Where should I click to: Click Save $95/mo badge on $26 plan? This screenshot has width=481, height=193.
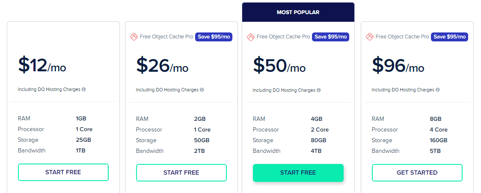pyautogui.click(x=214, y=37)
